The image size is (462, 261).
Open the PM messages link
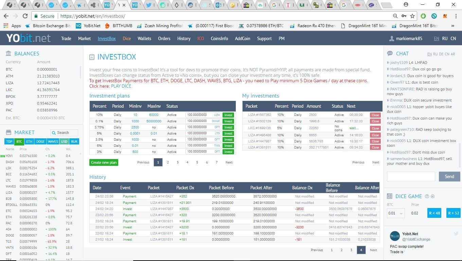[282, 38]
